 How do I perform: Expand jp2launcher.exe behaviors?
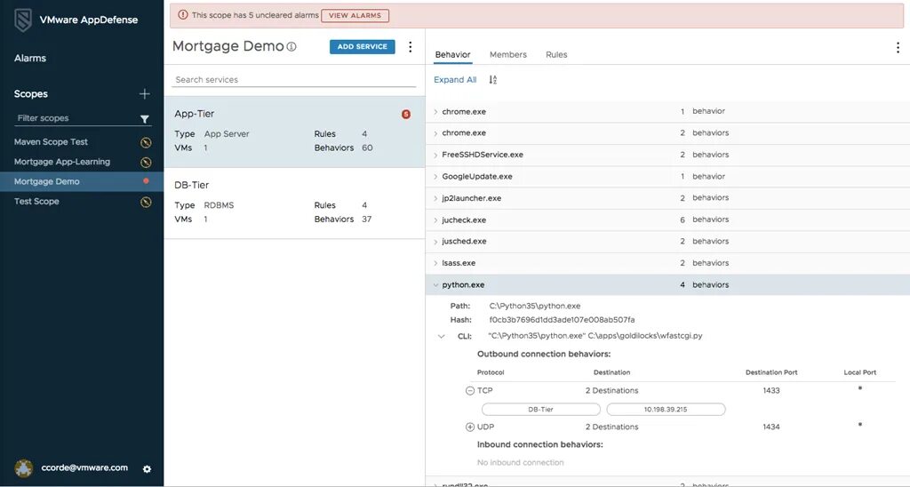click(x=435, y=198)
